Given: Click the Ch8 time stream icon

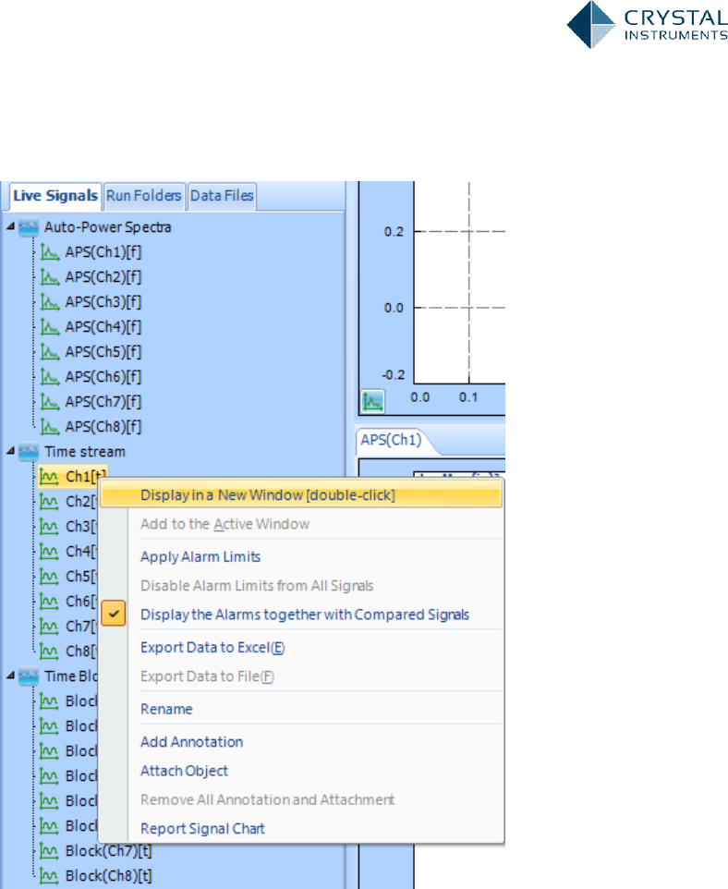Looking at the screenshot, I should (49, 652).
